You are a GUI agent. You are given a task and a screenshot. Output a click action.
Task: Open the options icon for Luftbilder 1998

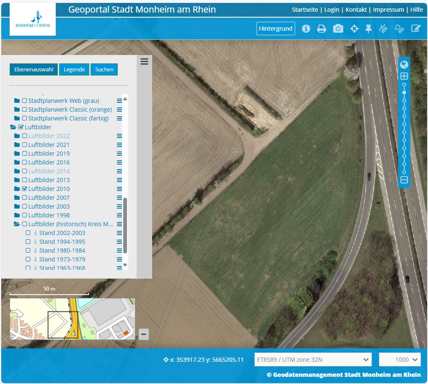coord(119,215)
